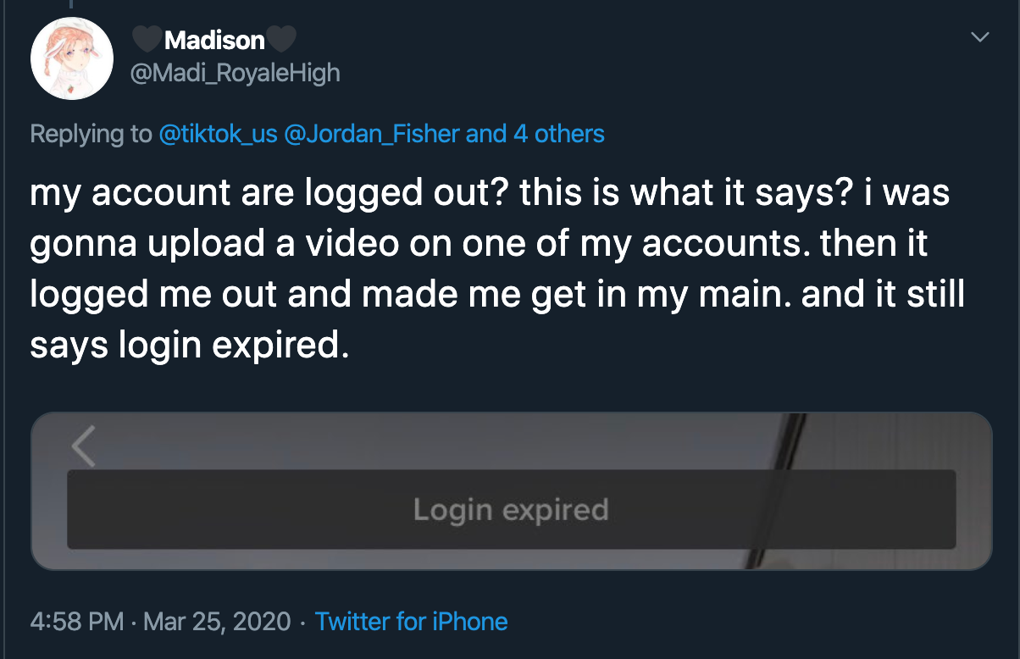Screen dimensions: 1020x659
Task: Click the back arrow in the screenshot
Action: [x=82, y=447]
